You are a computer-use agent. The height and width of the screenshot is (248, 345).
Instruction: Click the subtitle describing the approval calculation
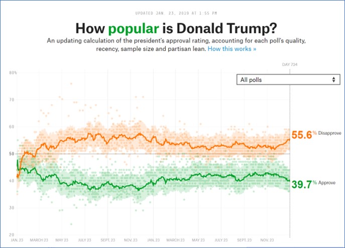click(x=172, y=45)
